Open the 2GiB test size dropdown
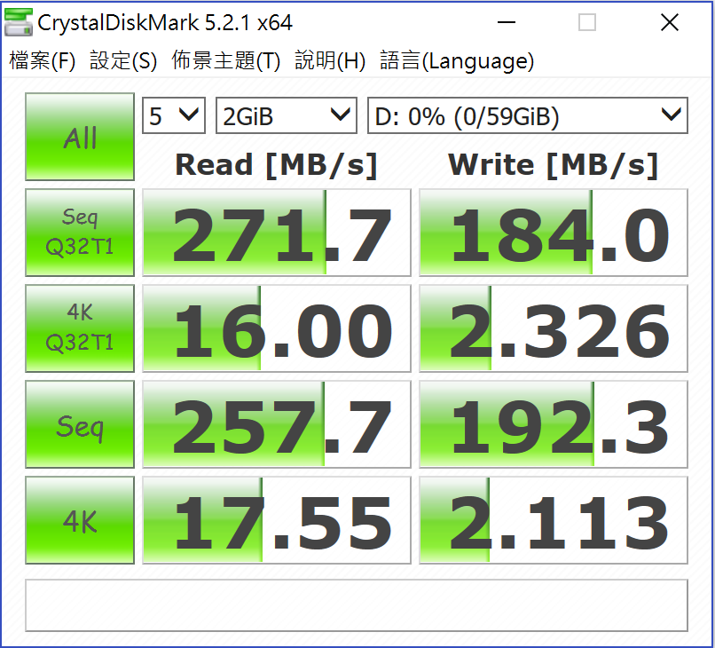Screen dimensions: 715x648 (287, 115)
